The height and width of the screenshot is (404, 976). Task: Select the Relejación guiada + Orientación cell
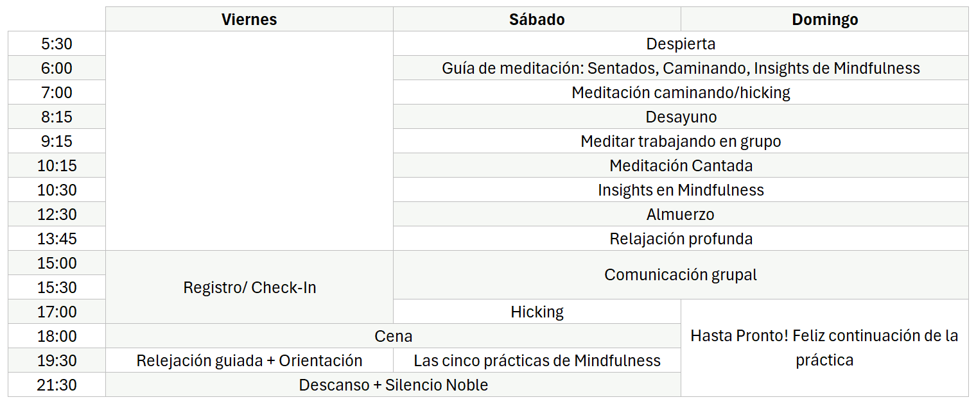[249, 360]
